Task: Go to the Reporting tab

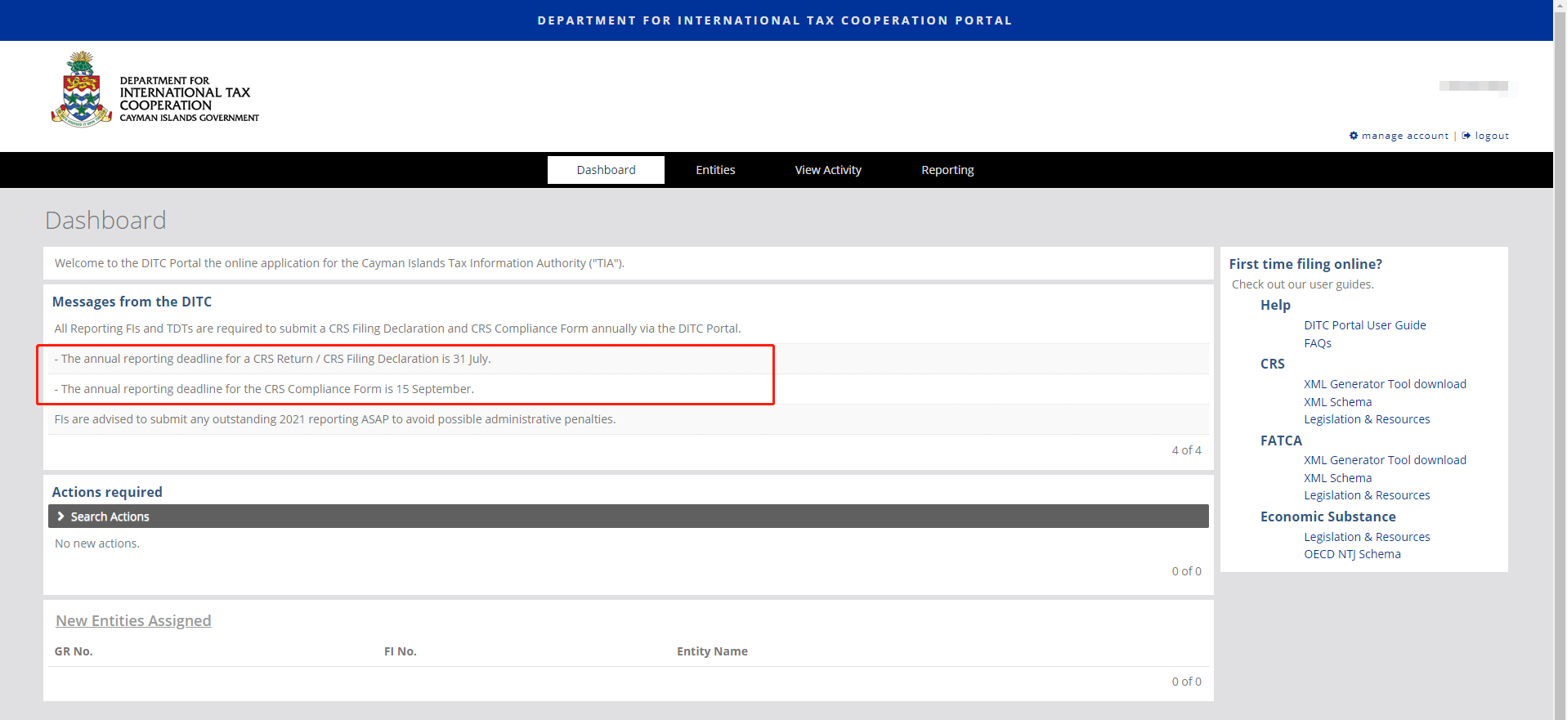Action: (947, 170)
